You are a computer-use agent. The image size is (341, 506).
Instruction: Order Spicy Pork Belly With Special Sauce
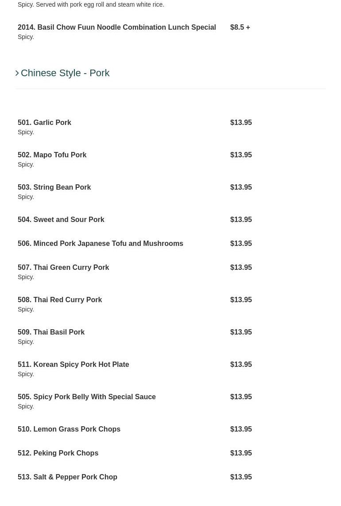click(x=86, y=397)
